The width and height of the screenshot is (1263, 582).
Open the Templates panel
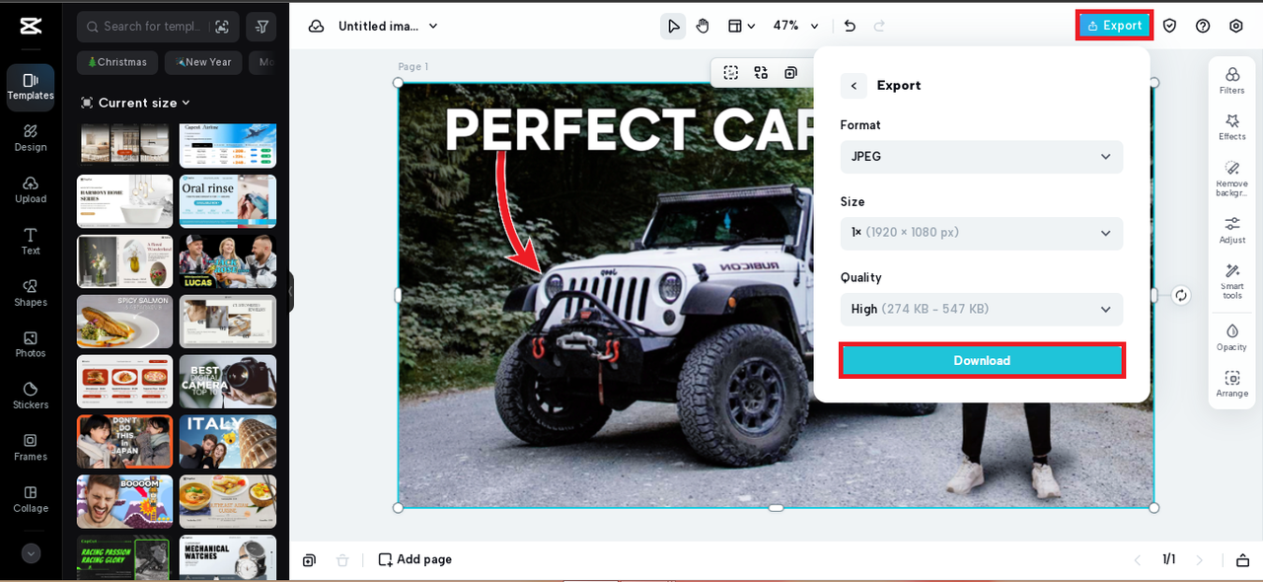click(x=31, y=87)
